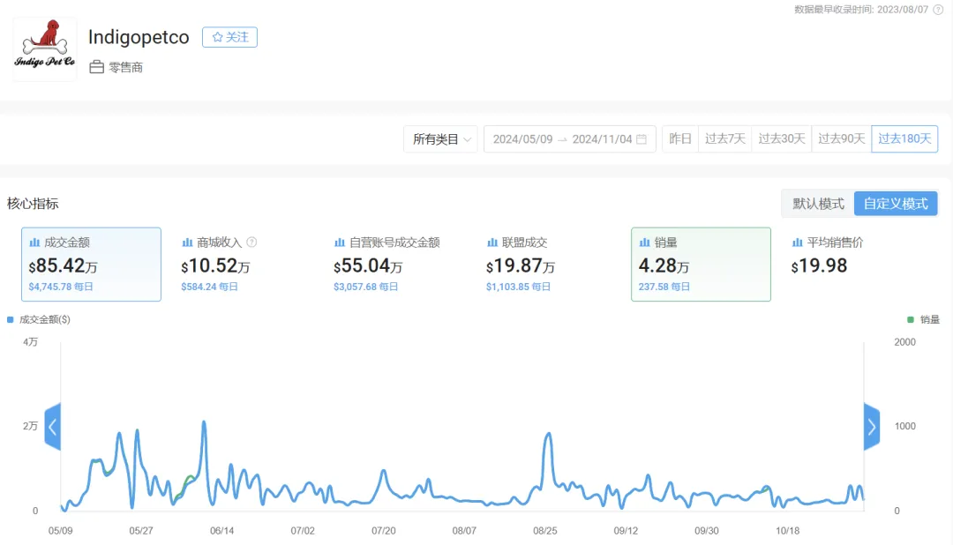
Task: Select the 过去90天 time range
Action: point(841,139)
